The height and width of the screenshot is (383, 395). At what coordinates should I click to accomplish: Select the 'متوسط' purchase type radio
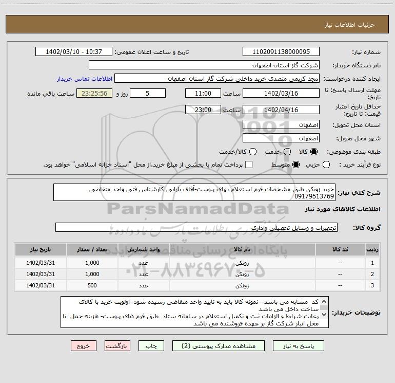tap(296, 165)
